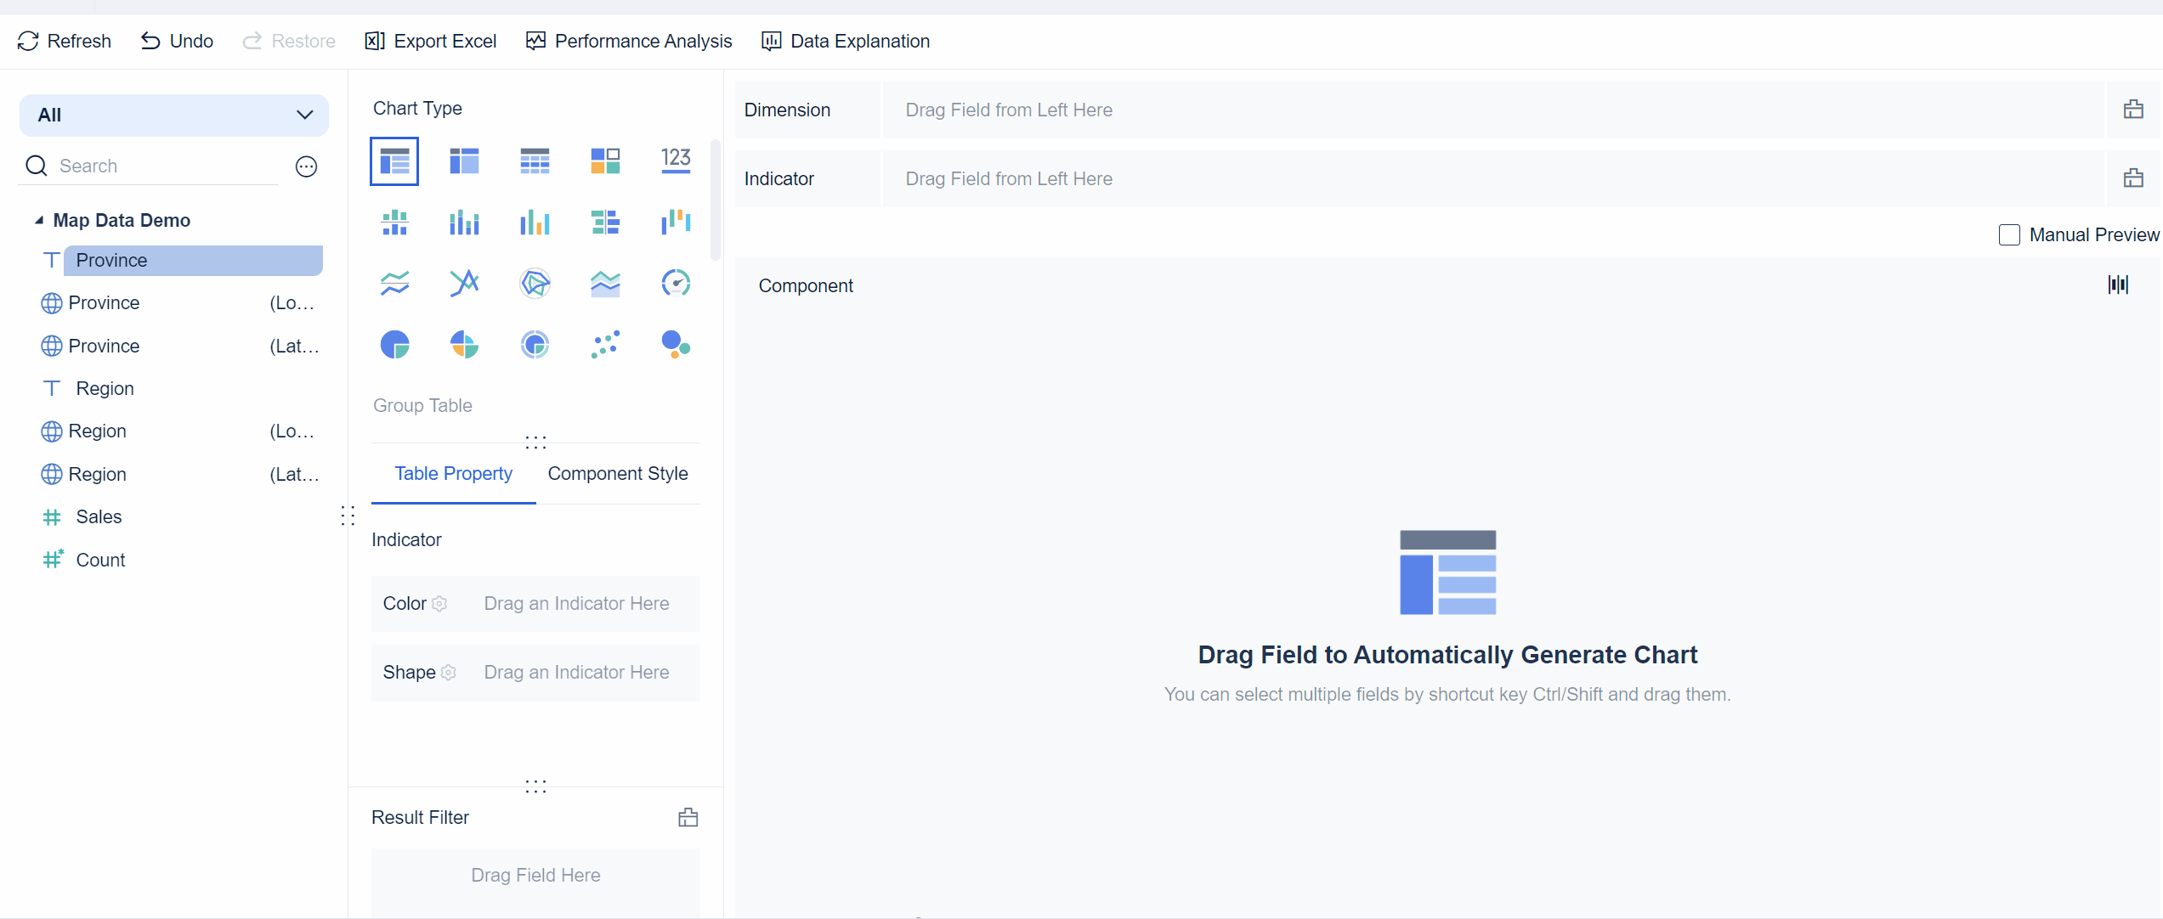Open the Color indicator settings gear
The height and width of the screenshot is (919, 2163).
click(439, 604)
